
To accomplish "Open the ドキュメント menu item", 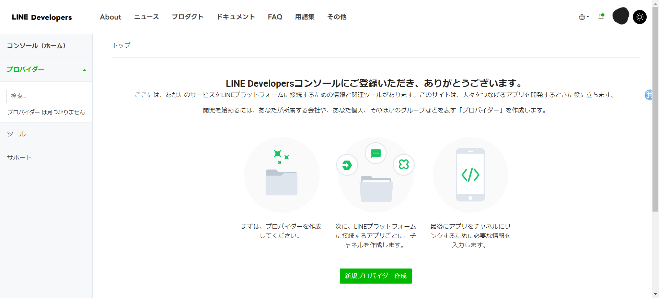I will 236,17.
